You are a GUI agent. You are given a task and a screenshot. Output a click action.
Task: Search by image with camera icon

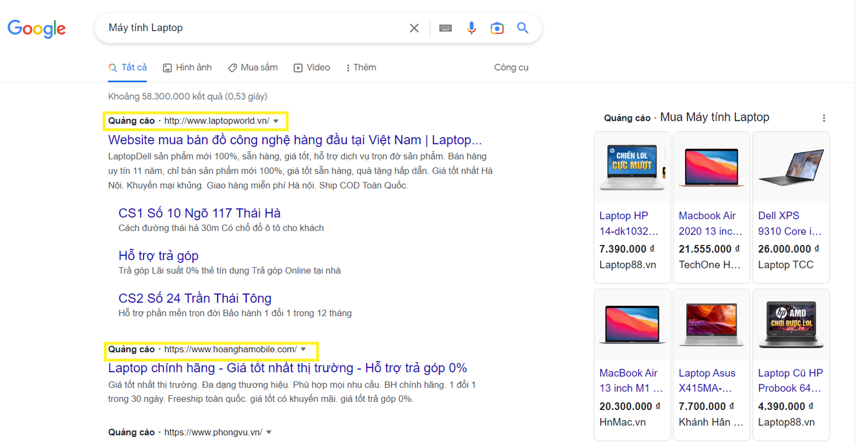497,28
